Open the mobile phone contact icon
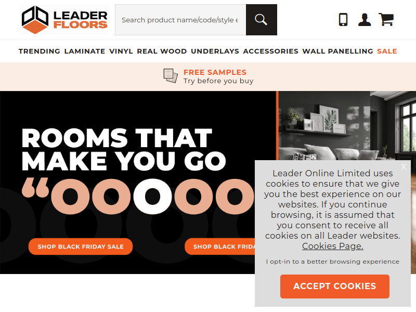Image resolution: width=416 pixels, height=312 pixels. pyautogui.click(x=343, y=20)
